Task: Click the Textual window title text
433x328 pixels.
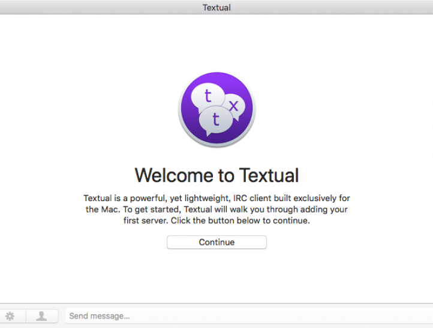Action: pos(217,7)
